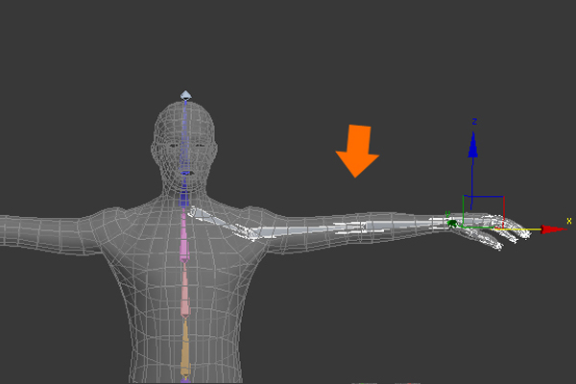Select the highlighted upper arm bone
Viewport: 576px width, 384px height.
[308, 231]
